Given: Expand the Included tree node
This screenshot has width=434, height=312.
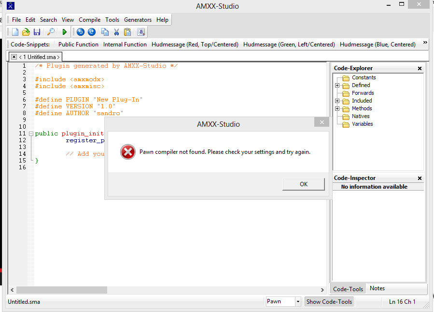Looking at the screenshot, I should tap(337, 101).
